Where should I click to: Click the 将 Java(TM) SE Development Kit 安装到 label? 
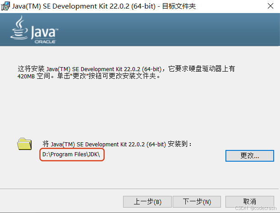point(117,144)
